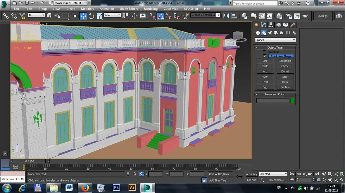Open the Curve Editor from toolbar
345x193 pixels.
pyautogui.click(x=262, y=16)
